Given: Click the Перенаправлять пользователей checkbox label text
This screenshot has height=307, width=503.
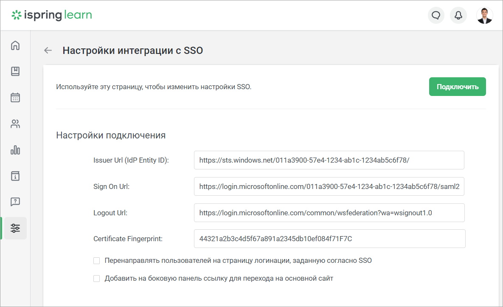Looking at the screenshot, I should (x=238, y=260).
